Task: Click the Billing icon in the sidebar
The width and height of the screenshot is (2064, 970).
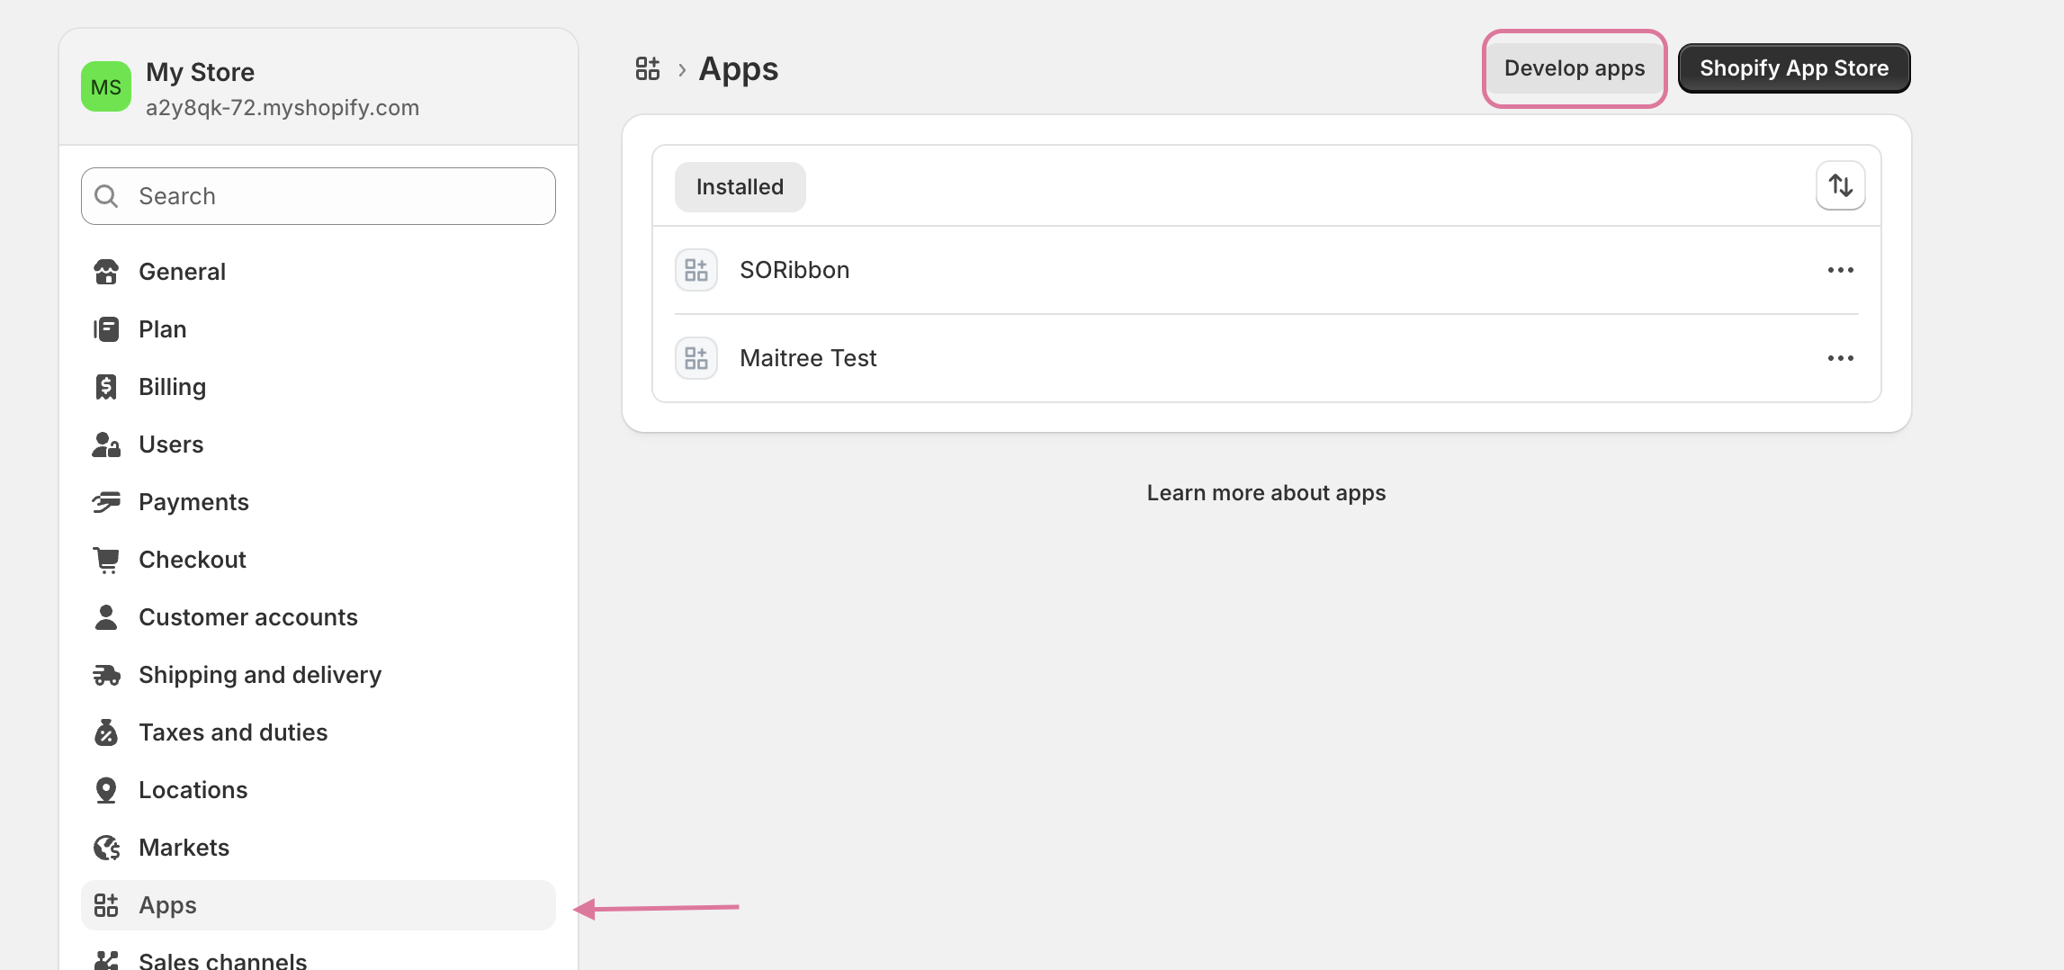Action: [106, 386]
